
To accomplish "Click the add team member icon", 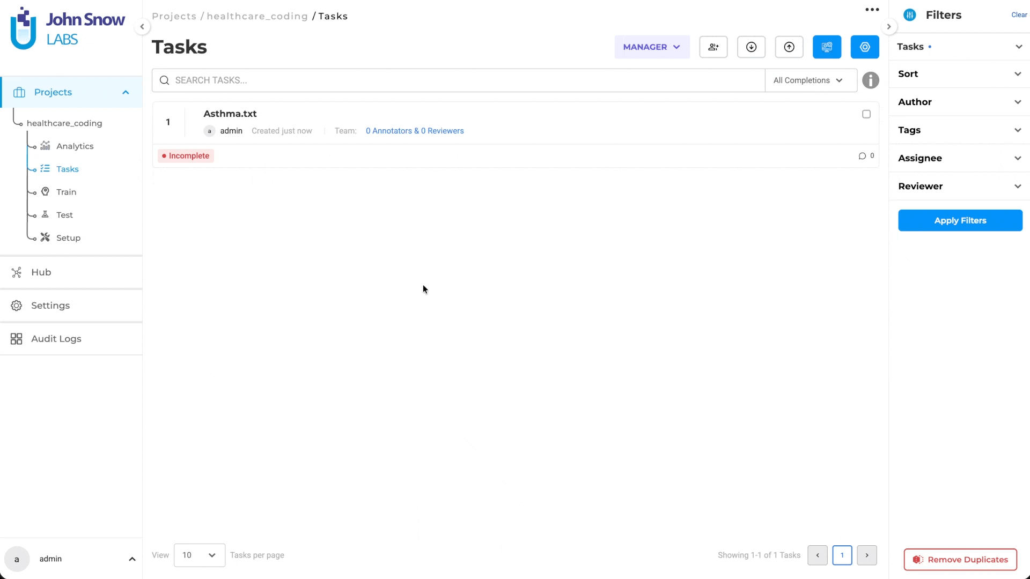I will pyautogui.click(x=713, y=47).
